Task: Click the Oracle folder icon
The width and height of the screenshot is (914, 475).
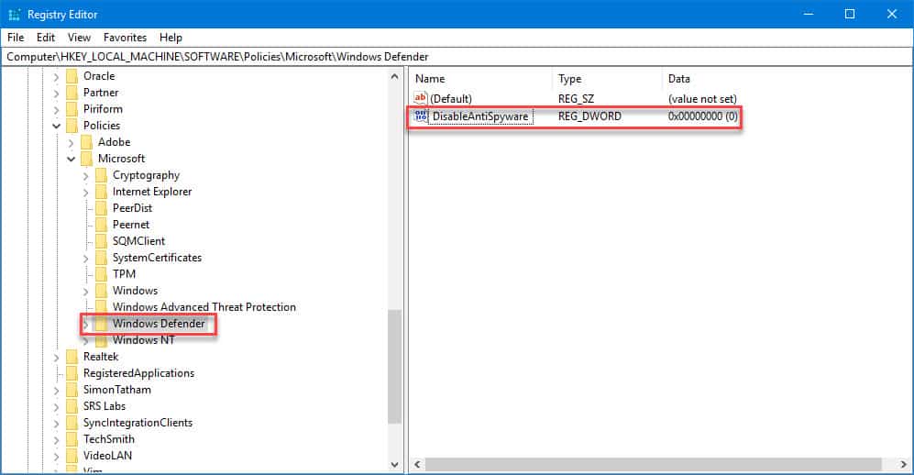Action: point(72,76)
